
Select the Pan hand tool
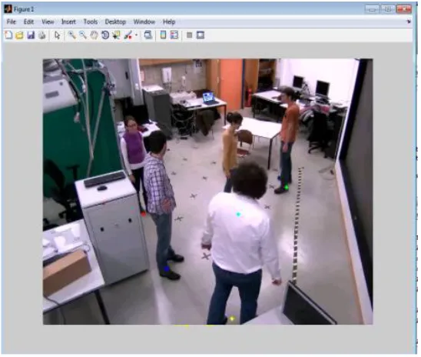(x=94, y=35)
